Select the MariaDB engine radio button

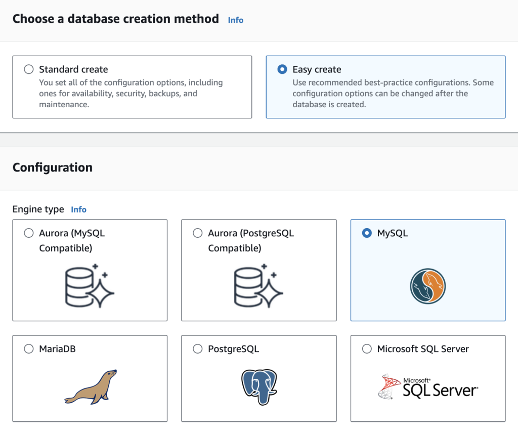pos(29,349)
